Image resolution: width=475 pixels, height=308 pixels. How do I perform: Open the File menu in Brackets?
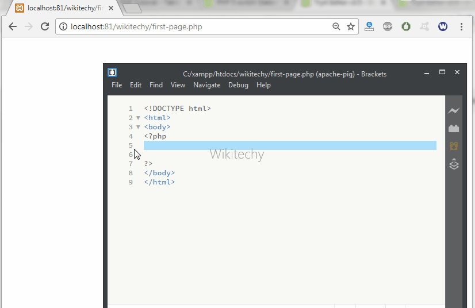tap(117, 85)
